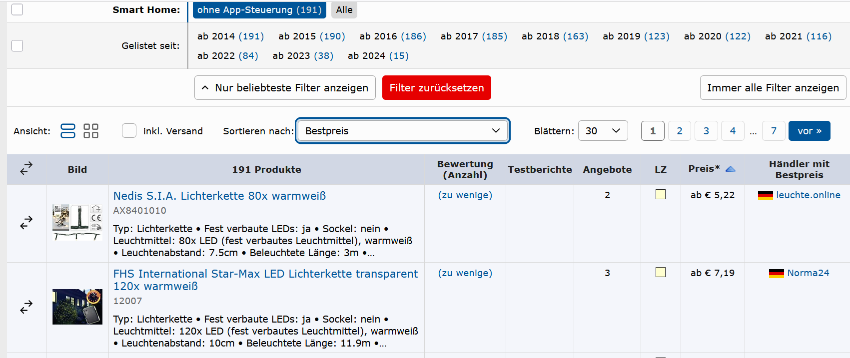Click German flag next to leuchte.online
850x358 pixels.
[765, 196]
